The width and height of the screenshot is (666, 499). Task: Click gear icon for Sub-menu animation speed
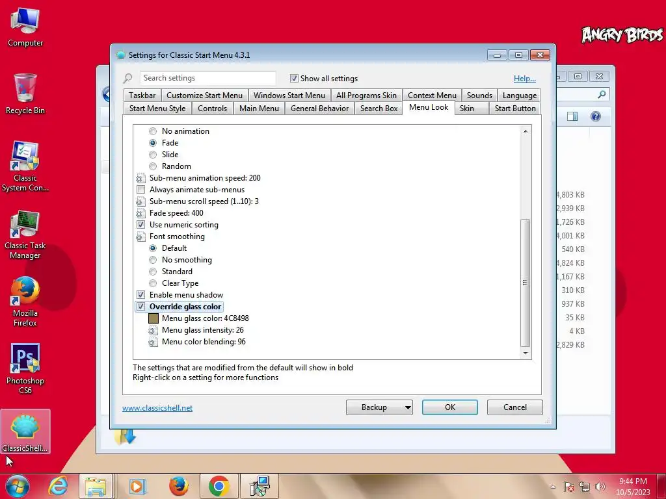tap(140, 178)
